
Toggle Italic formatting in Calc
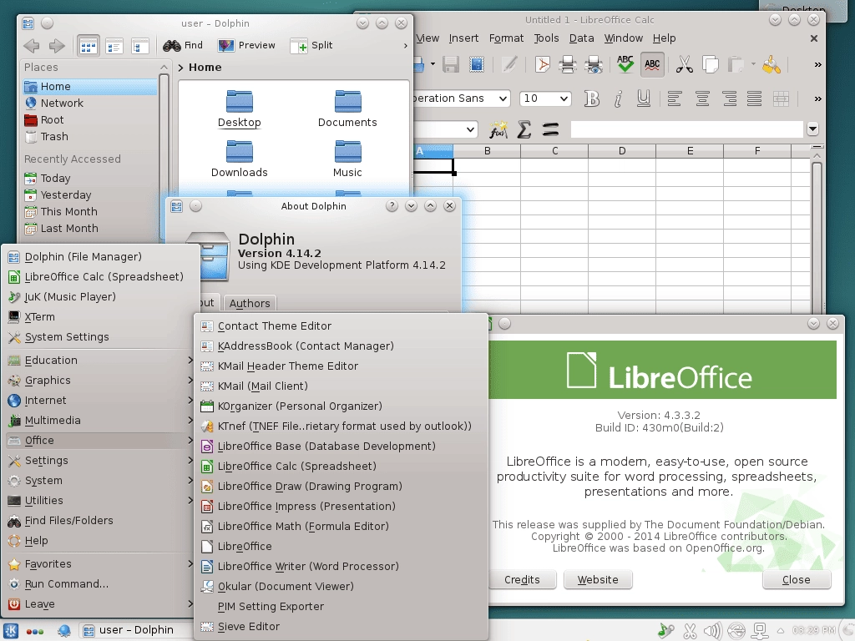617,98
